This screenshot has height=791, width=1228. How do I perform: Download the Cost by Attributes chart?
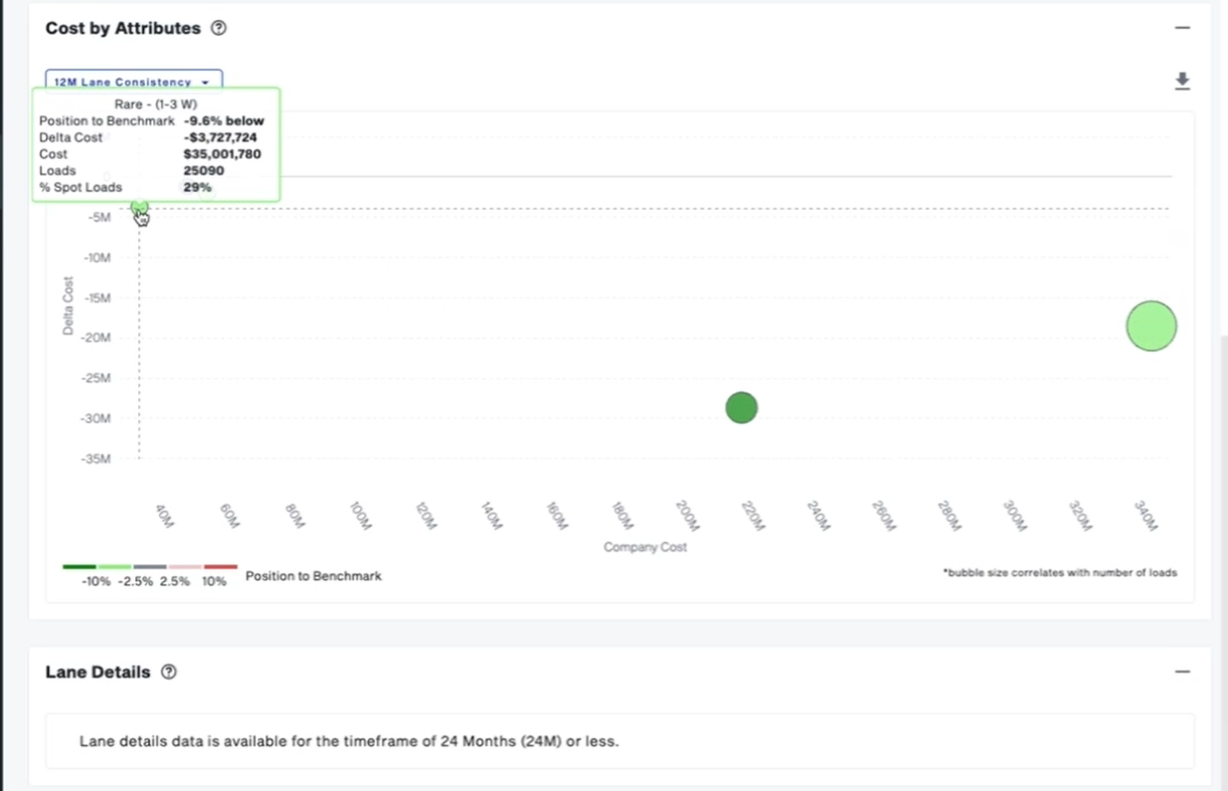[x=1182, y=81]
